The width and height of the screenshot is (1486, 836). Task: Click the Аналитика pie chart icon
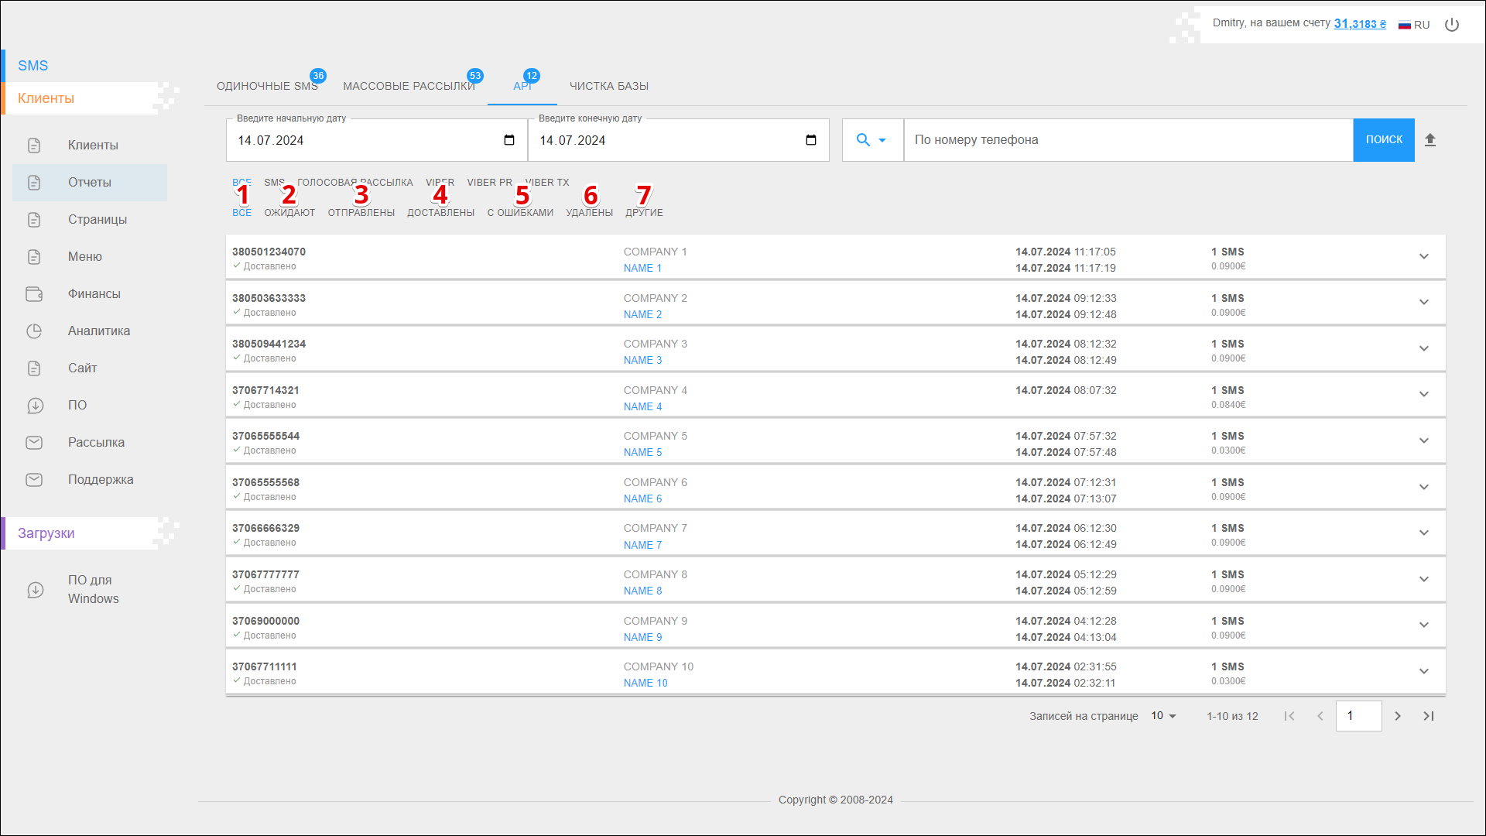click(34, 331)
